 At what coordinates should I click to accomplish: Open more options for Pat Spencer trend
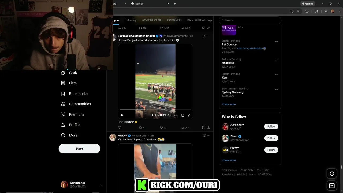tap(277, 42)
